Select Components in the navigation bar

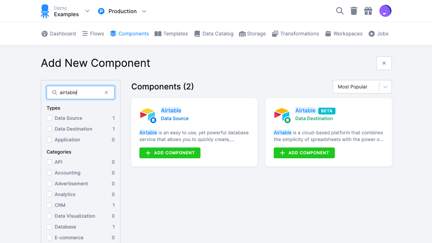[129, 33]
